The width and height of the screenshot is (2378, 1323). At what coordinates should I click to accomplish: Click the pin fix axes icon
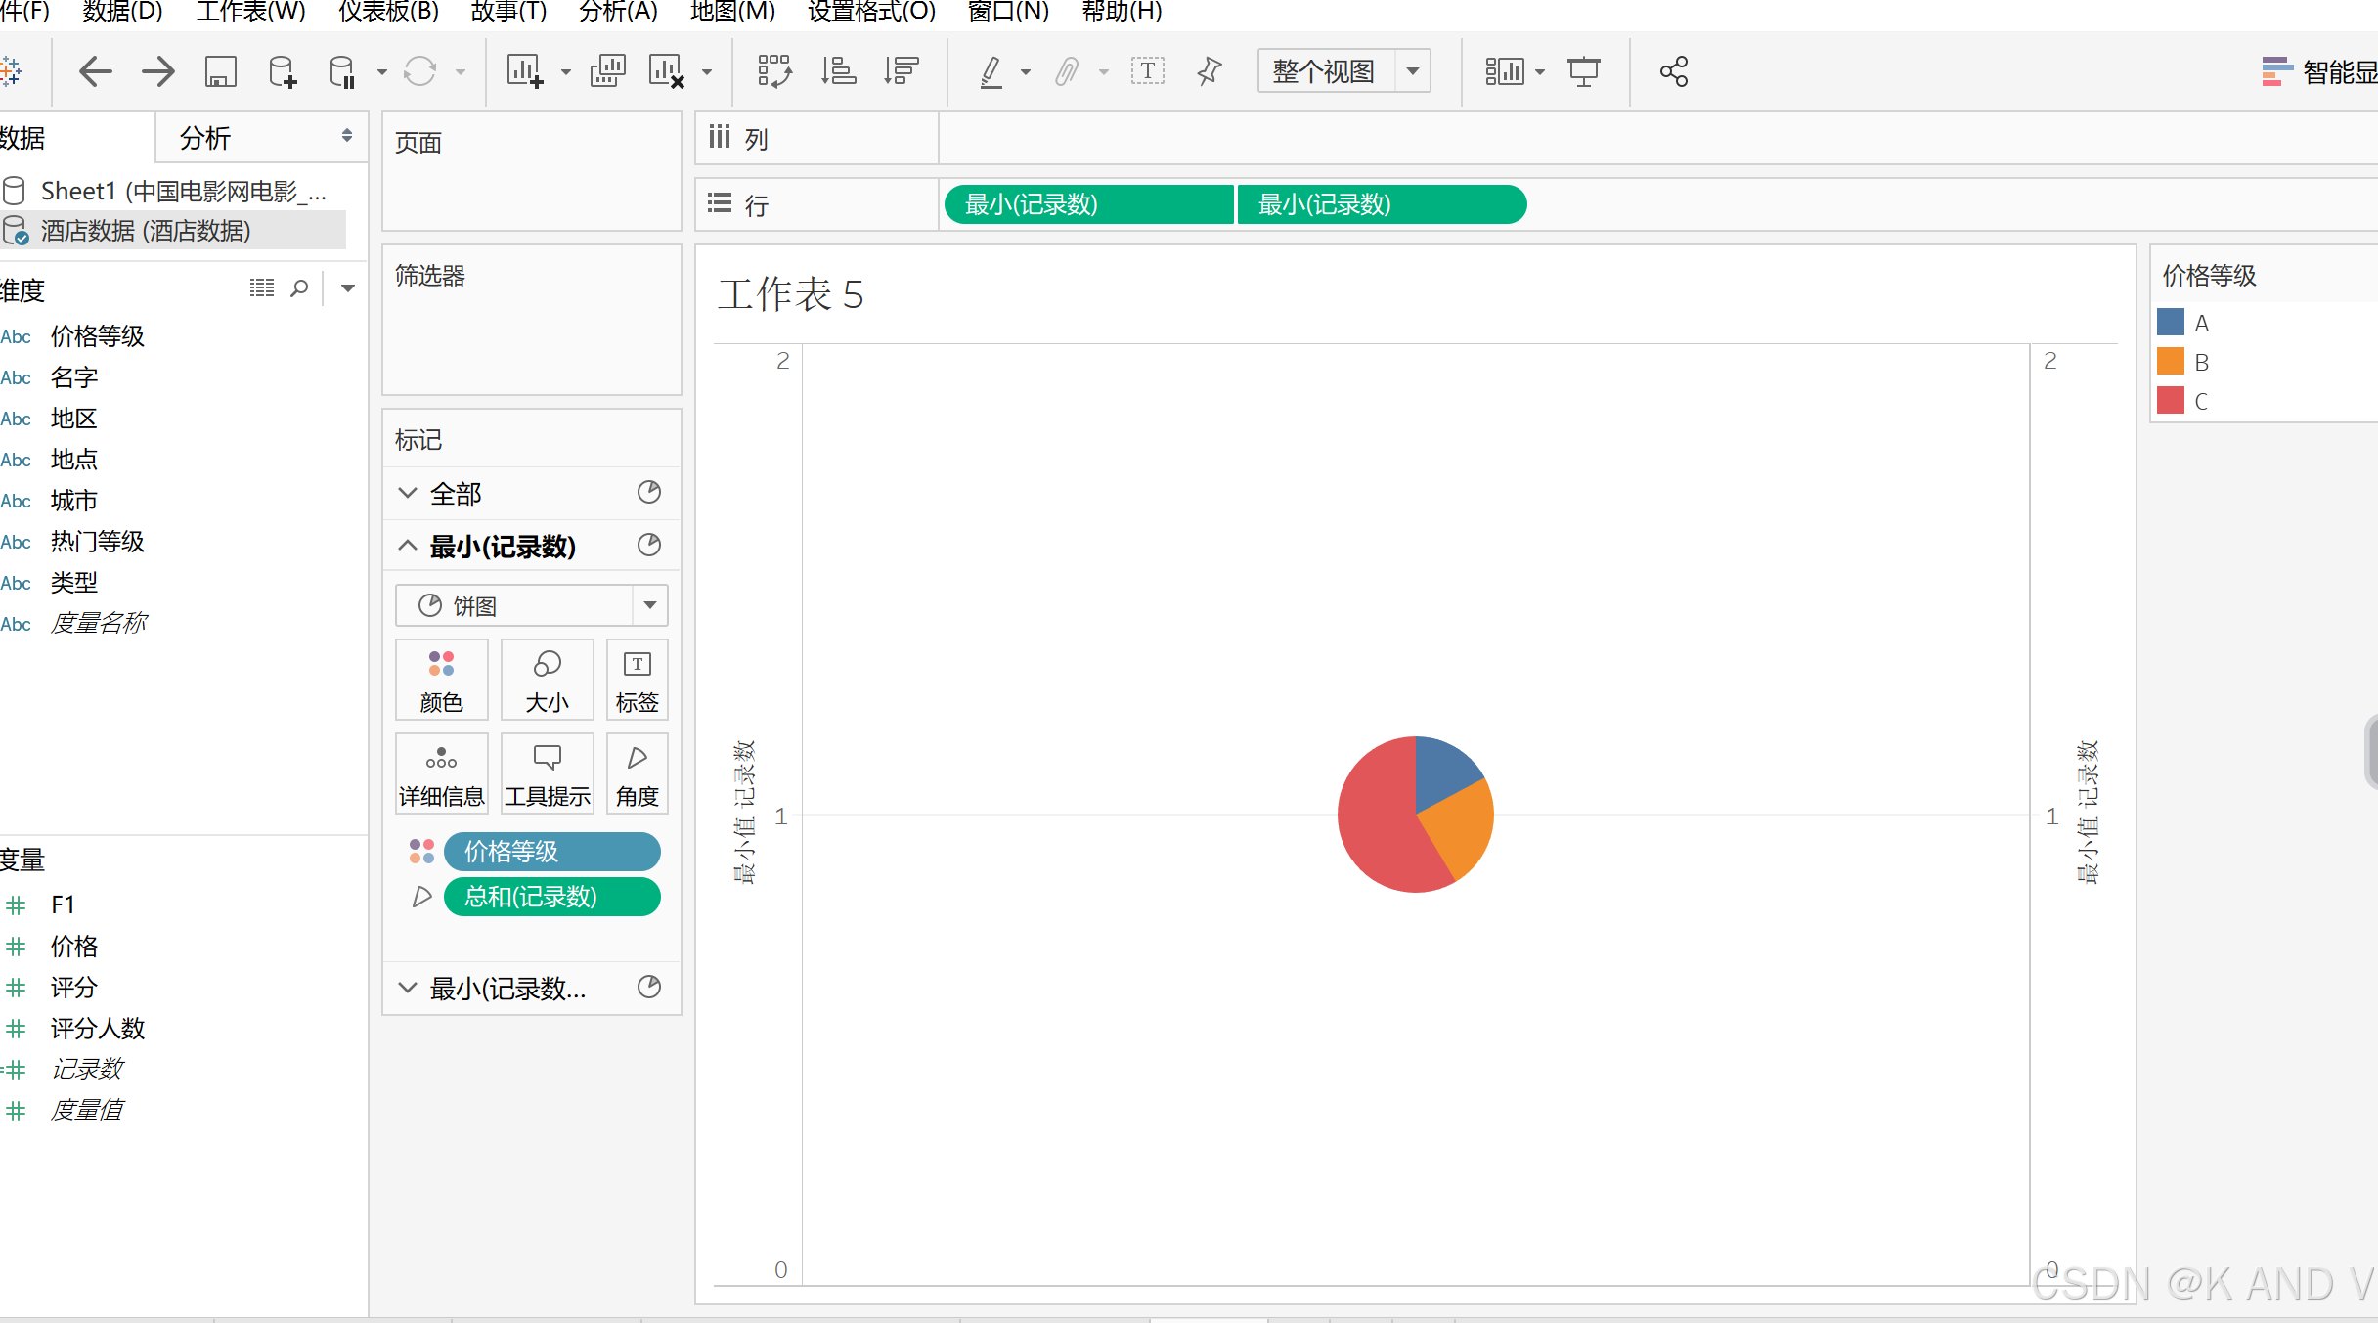pos(1210,71)
